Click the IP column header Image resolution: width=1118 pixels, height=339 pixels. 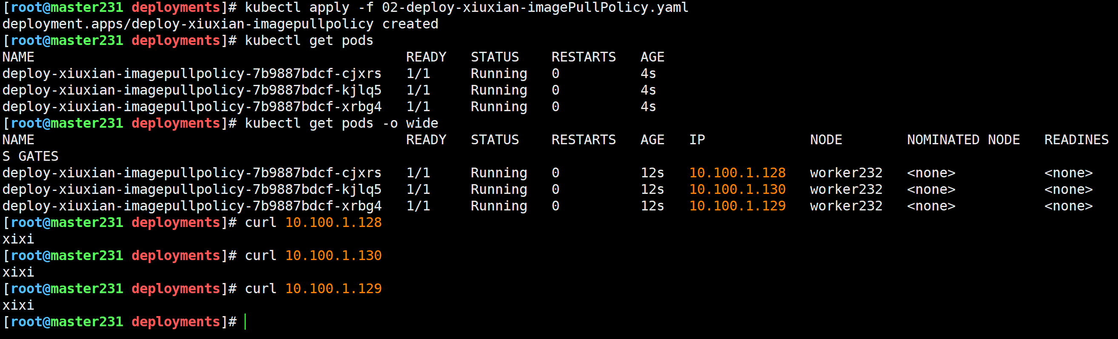tap(697, 140)
